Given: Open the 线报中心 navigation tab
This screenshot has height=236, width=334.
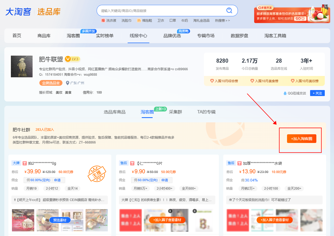Looking at the screenshot, I should click(x=138, y=36).
